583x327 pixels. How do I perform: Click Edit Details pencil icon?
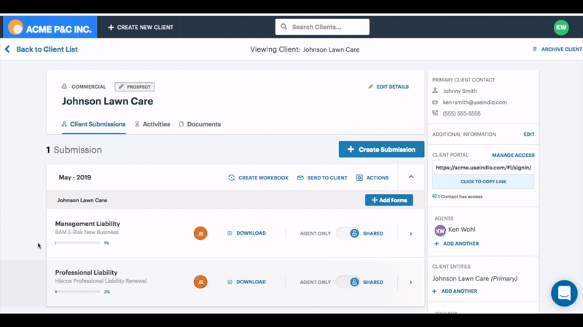click(371, 86)
